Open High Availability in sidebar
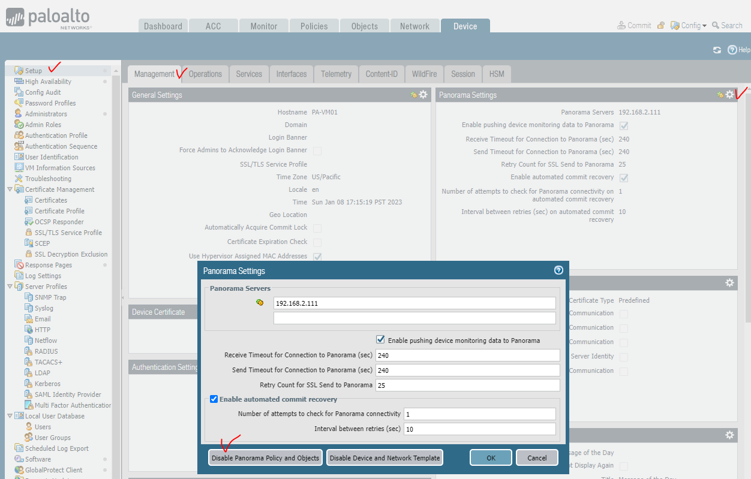This screenshot has height=479, width=751. 48,82
